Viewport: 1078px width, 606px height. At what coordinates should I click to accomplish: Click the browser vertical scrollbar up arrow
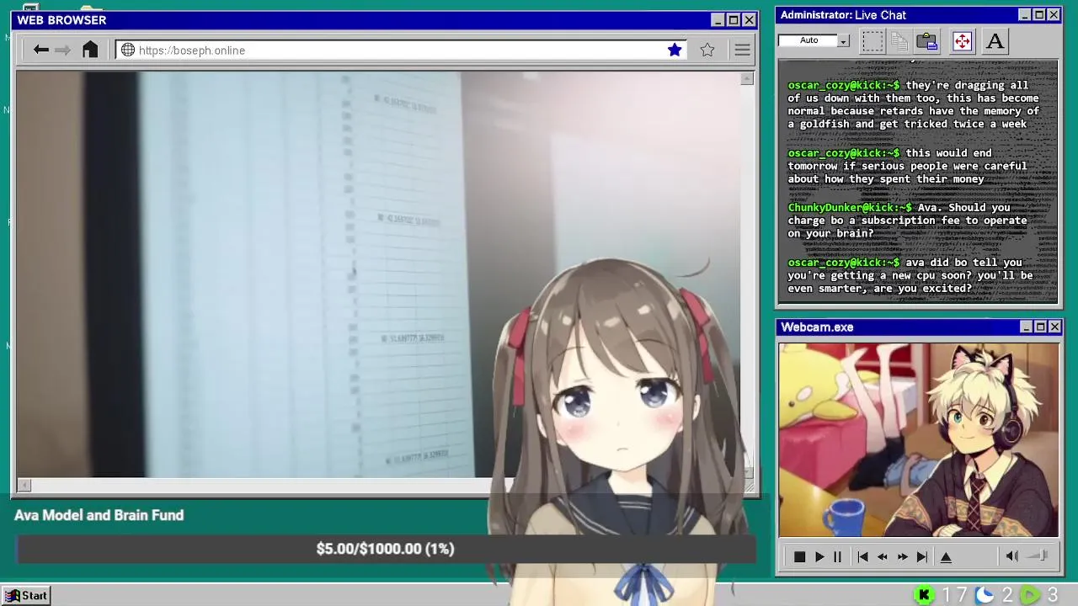point(747,78)
